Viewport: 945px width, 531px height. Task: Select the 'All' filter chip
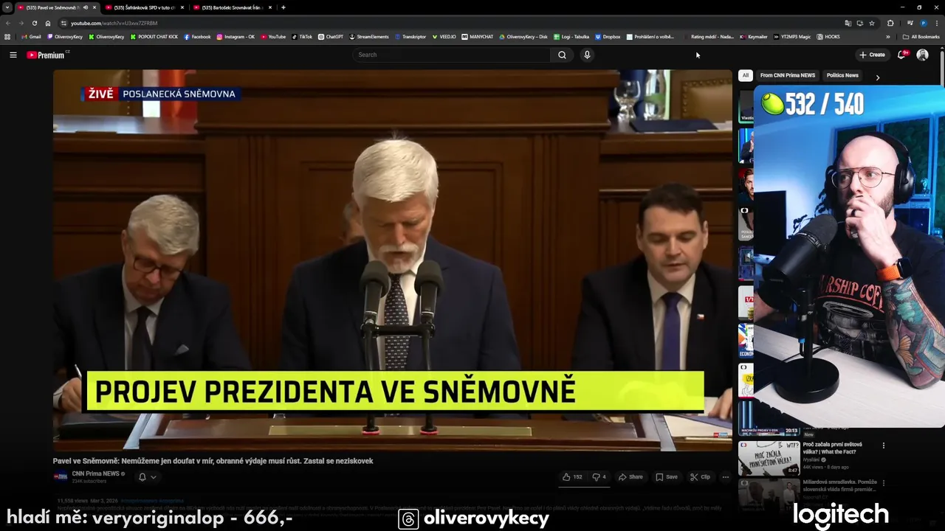pos(746,75)
